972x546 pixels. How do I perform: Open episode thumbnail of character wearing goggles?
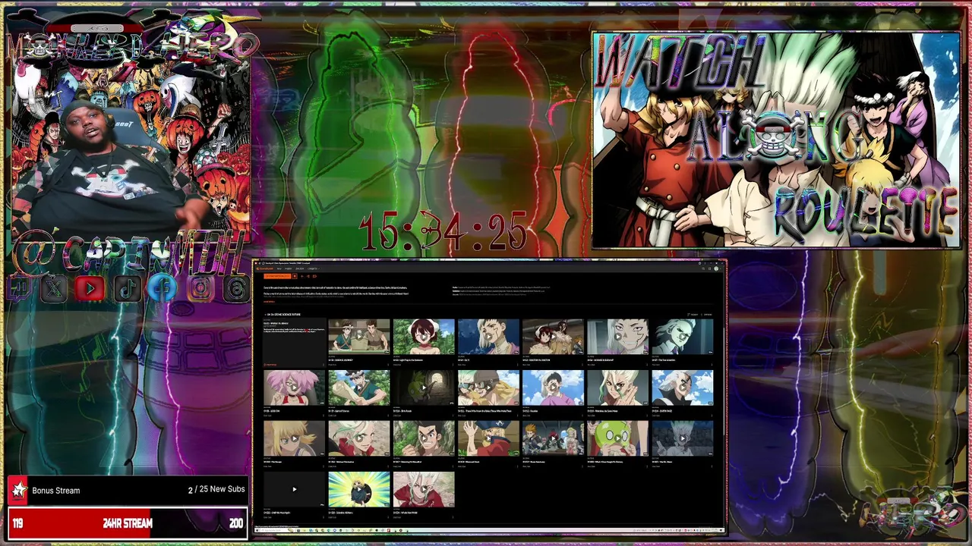click(x=488, y=388)
